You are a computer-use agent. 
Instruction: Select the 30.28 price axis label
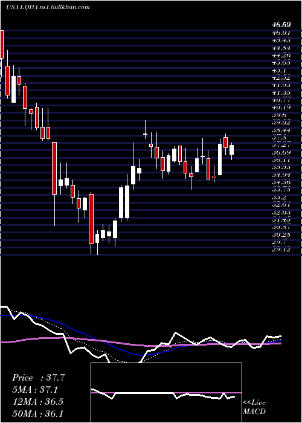pos(281,234)
